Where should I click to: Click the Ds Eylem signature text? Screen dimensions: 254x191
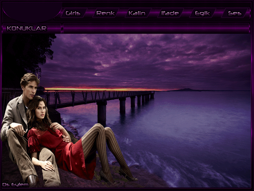(15, 185)
